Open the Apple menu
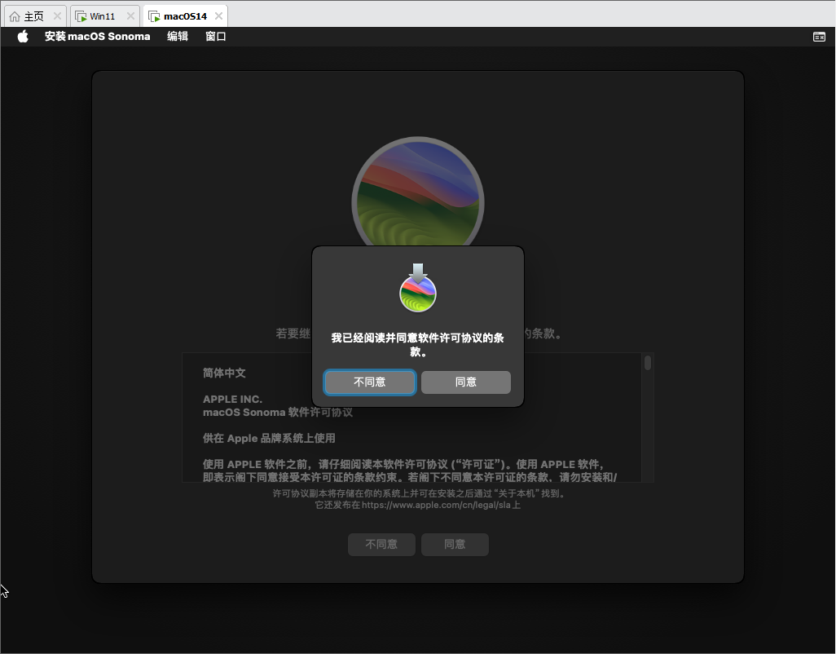The width and height of the screenshot is (836, 654). [22, 36]
